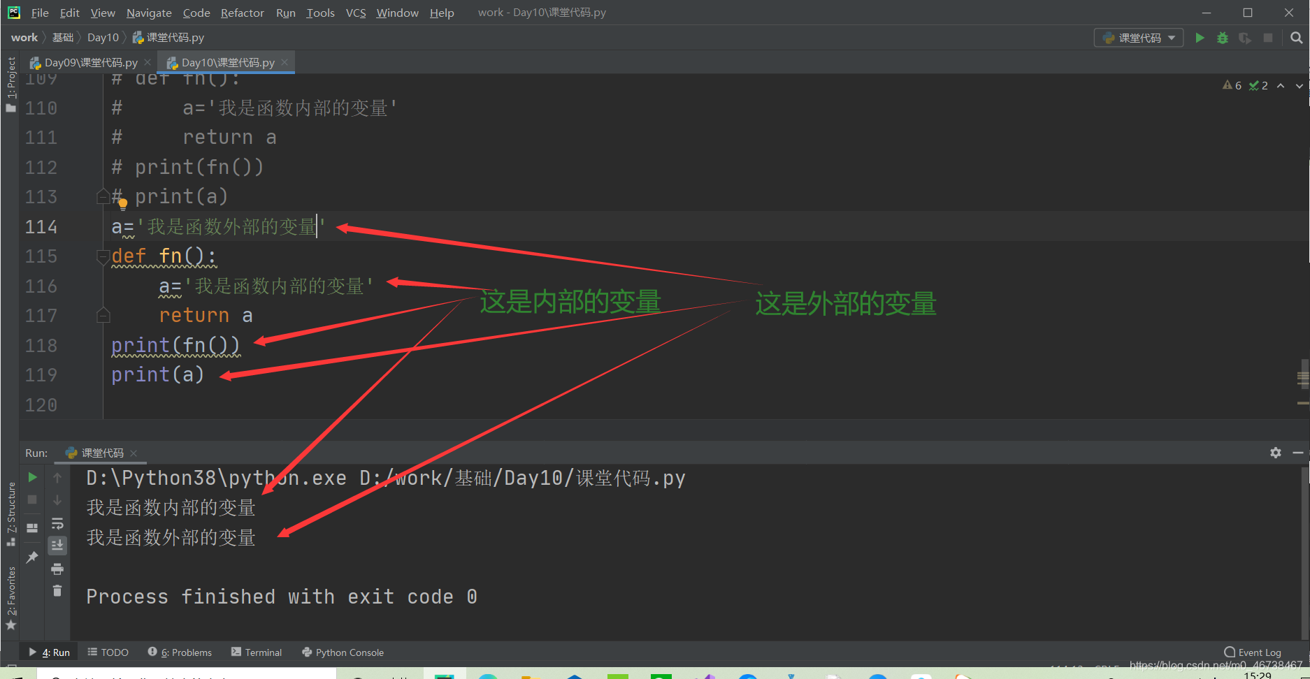The width and height of the screenshot is (1310, 679).
Task: Click the 基础 breadcrumb
Action: tap(63, 38)
